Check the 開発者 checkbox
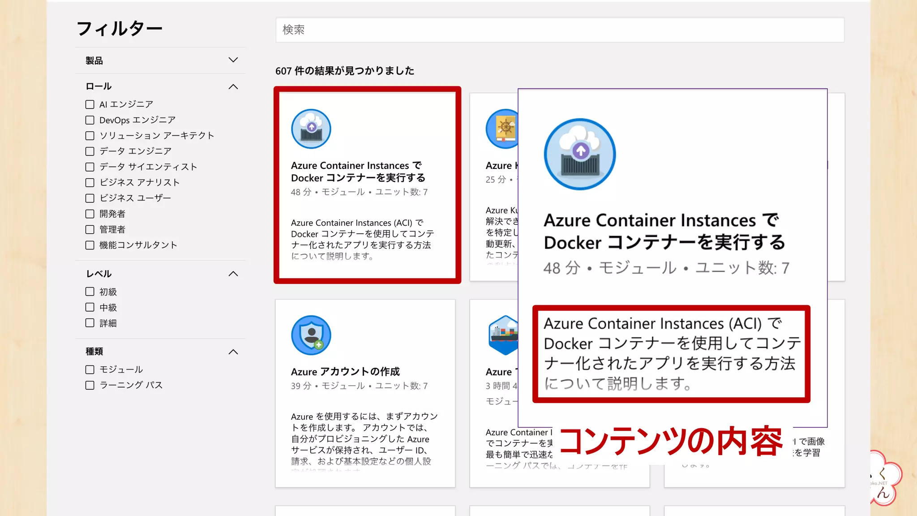 point(90,214)
